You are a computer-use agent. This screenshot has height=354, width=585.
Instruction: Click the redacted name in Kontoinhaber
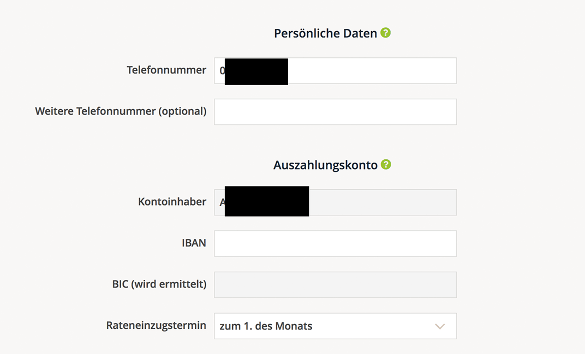(267, 201)
